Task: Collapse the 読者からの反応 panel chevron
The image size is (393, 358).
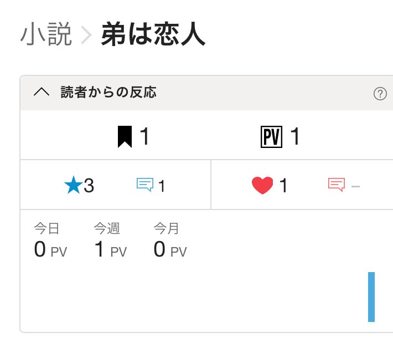Action: [x=42, y=92]
